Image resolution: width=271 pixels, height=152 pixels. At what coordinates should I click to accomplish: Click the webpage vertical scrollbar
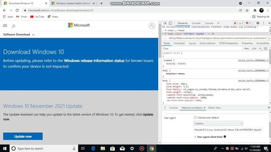click(160, 41)
